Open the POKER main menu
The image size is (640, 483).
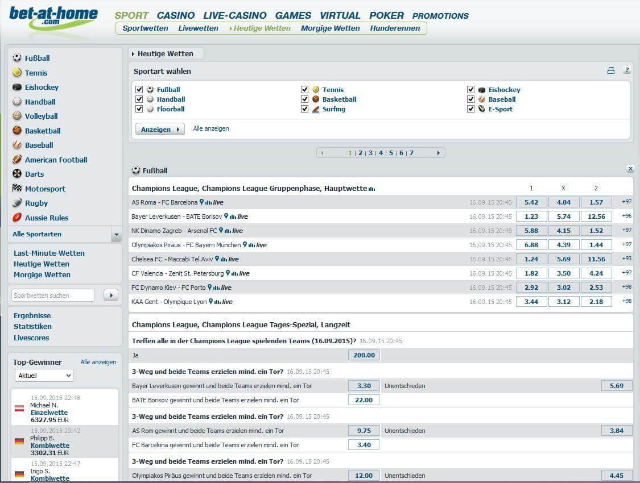[386, 15]
